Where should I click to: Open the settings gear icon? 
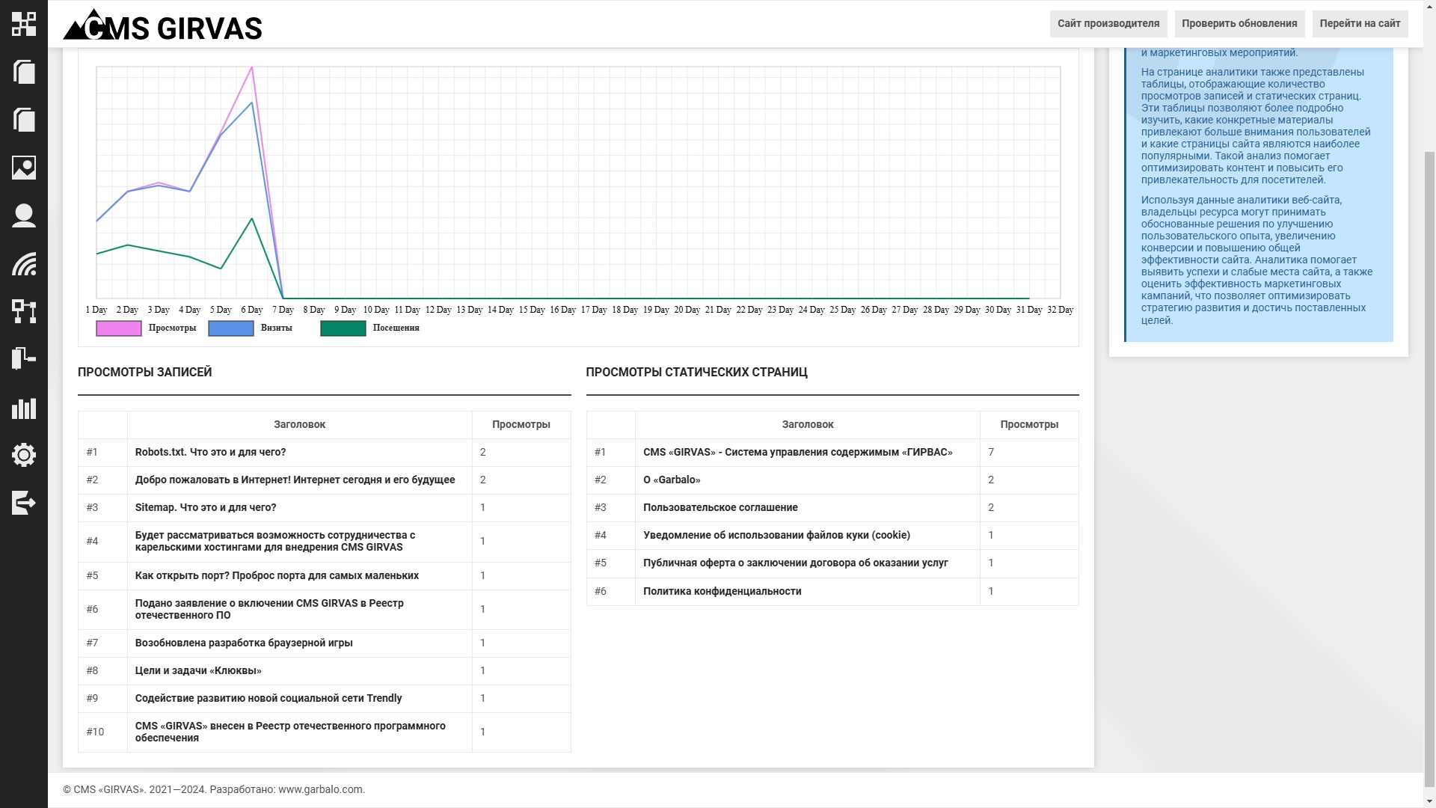[24, 455]
